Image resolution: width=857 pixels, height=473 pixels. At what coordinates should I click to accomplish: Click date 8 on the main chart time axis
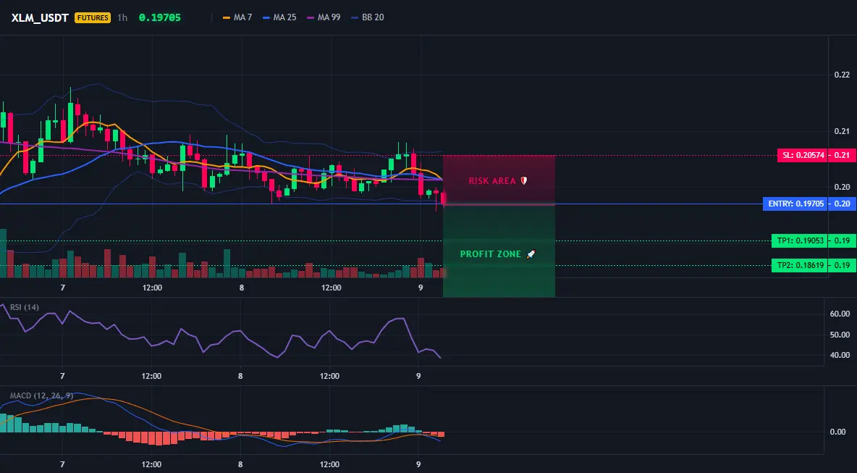pyautogui.click(x=242, y=288)
